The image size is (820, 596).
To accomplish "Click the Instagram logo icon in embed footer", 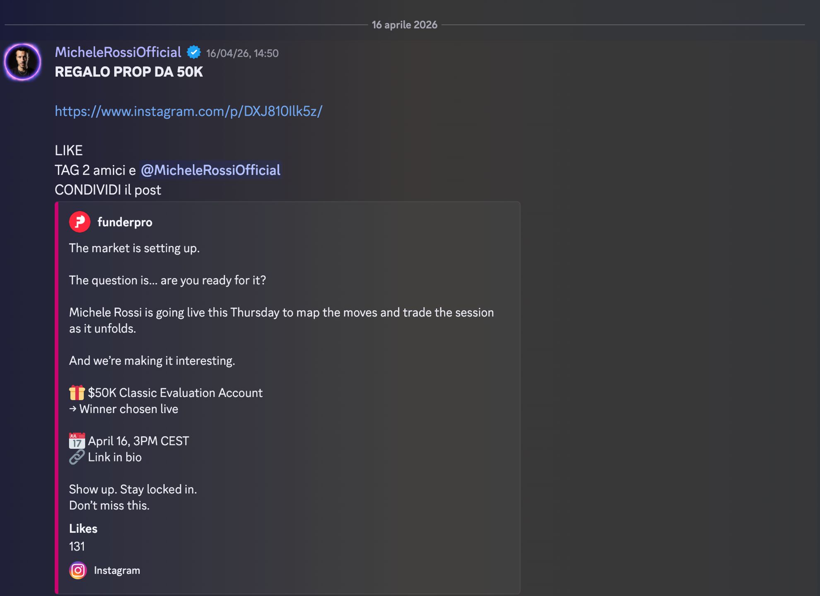I will point(78,570).
